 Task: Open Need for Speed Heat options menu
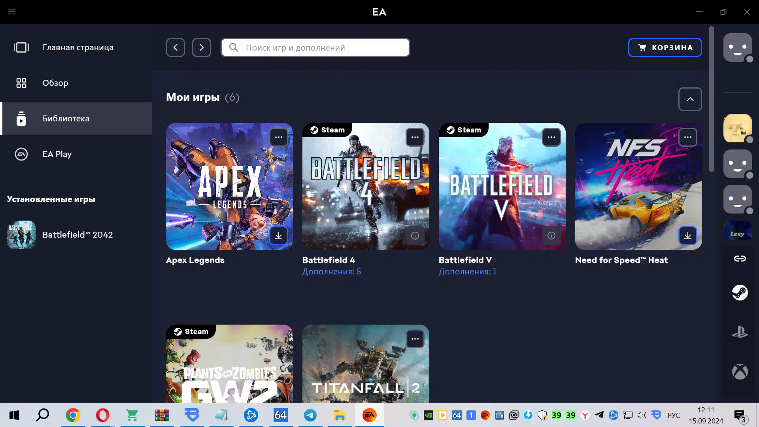688,137
